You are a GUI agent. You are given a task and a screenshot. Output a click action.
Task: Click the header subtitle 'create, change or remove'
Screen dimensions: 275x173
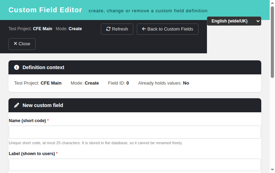pyautogui.click(x=148, y=11)
